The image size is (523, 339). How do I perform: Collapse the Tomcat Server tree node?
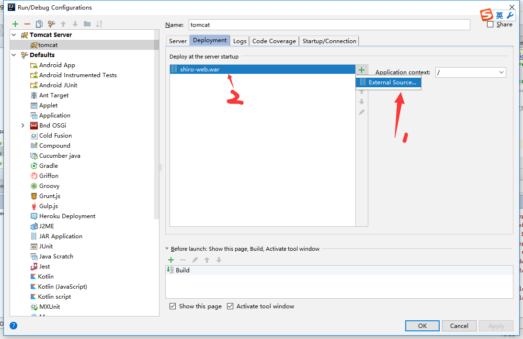point(14,35)
